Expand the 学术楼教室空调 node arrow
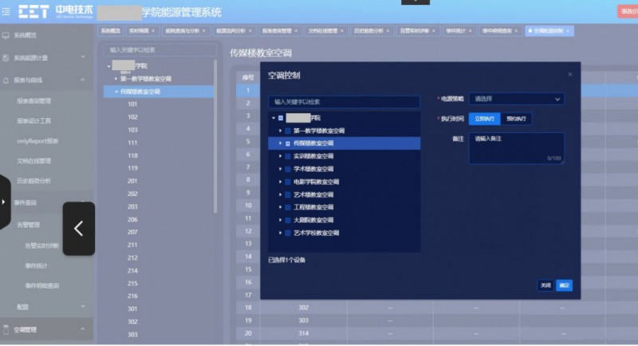 point(280,169)
